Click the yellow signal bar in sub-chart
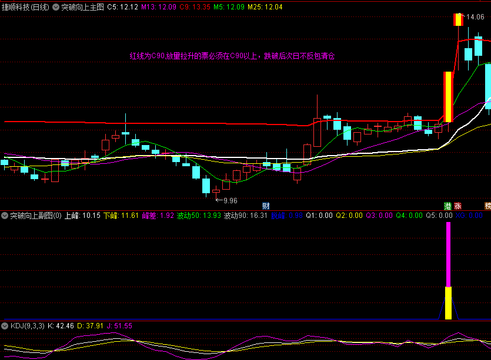 pos(449,303)
